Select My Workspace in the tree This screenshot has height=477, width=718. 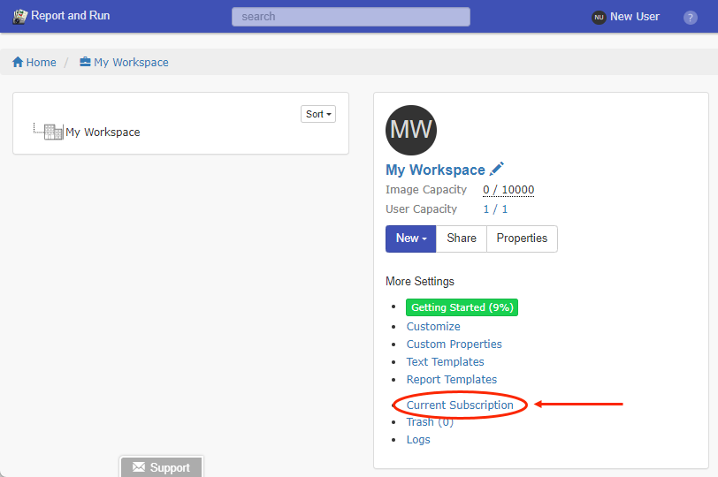tap(103, 132)
